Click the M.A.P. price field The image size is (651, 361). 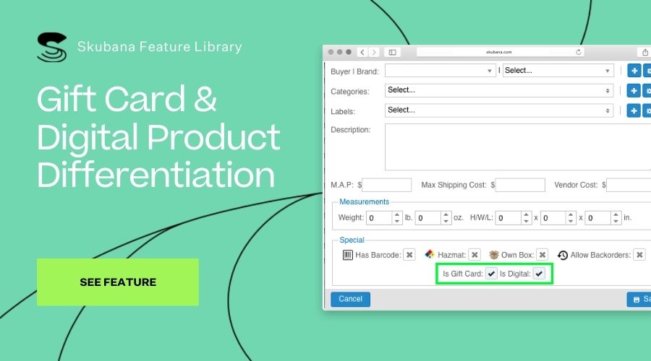click(x=386, y=185)
